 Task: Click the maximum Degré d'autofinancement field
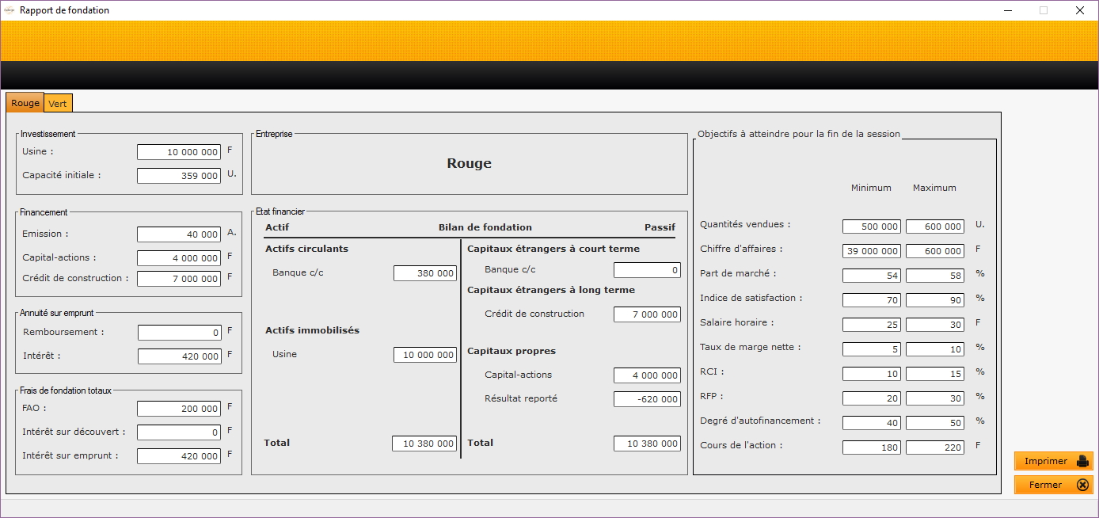[x=935, y=423]
